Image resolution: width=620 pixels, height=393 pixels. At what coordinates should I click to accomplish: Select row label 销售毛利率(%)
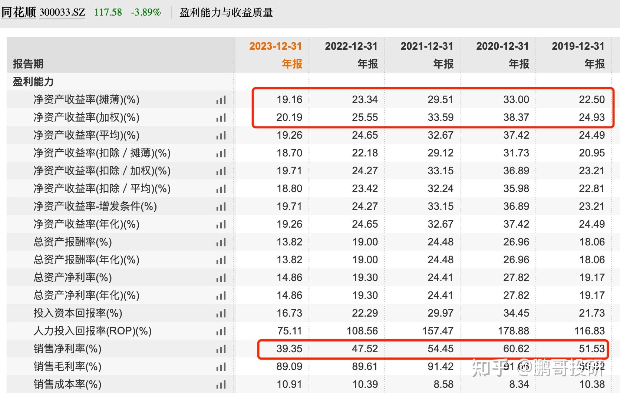[67, 367]
